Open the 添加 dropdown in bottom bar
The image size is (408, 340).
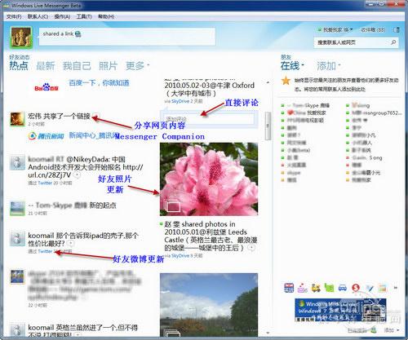[x=392, y=330]
